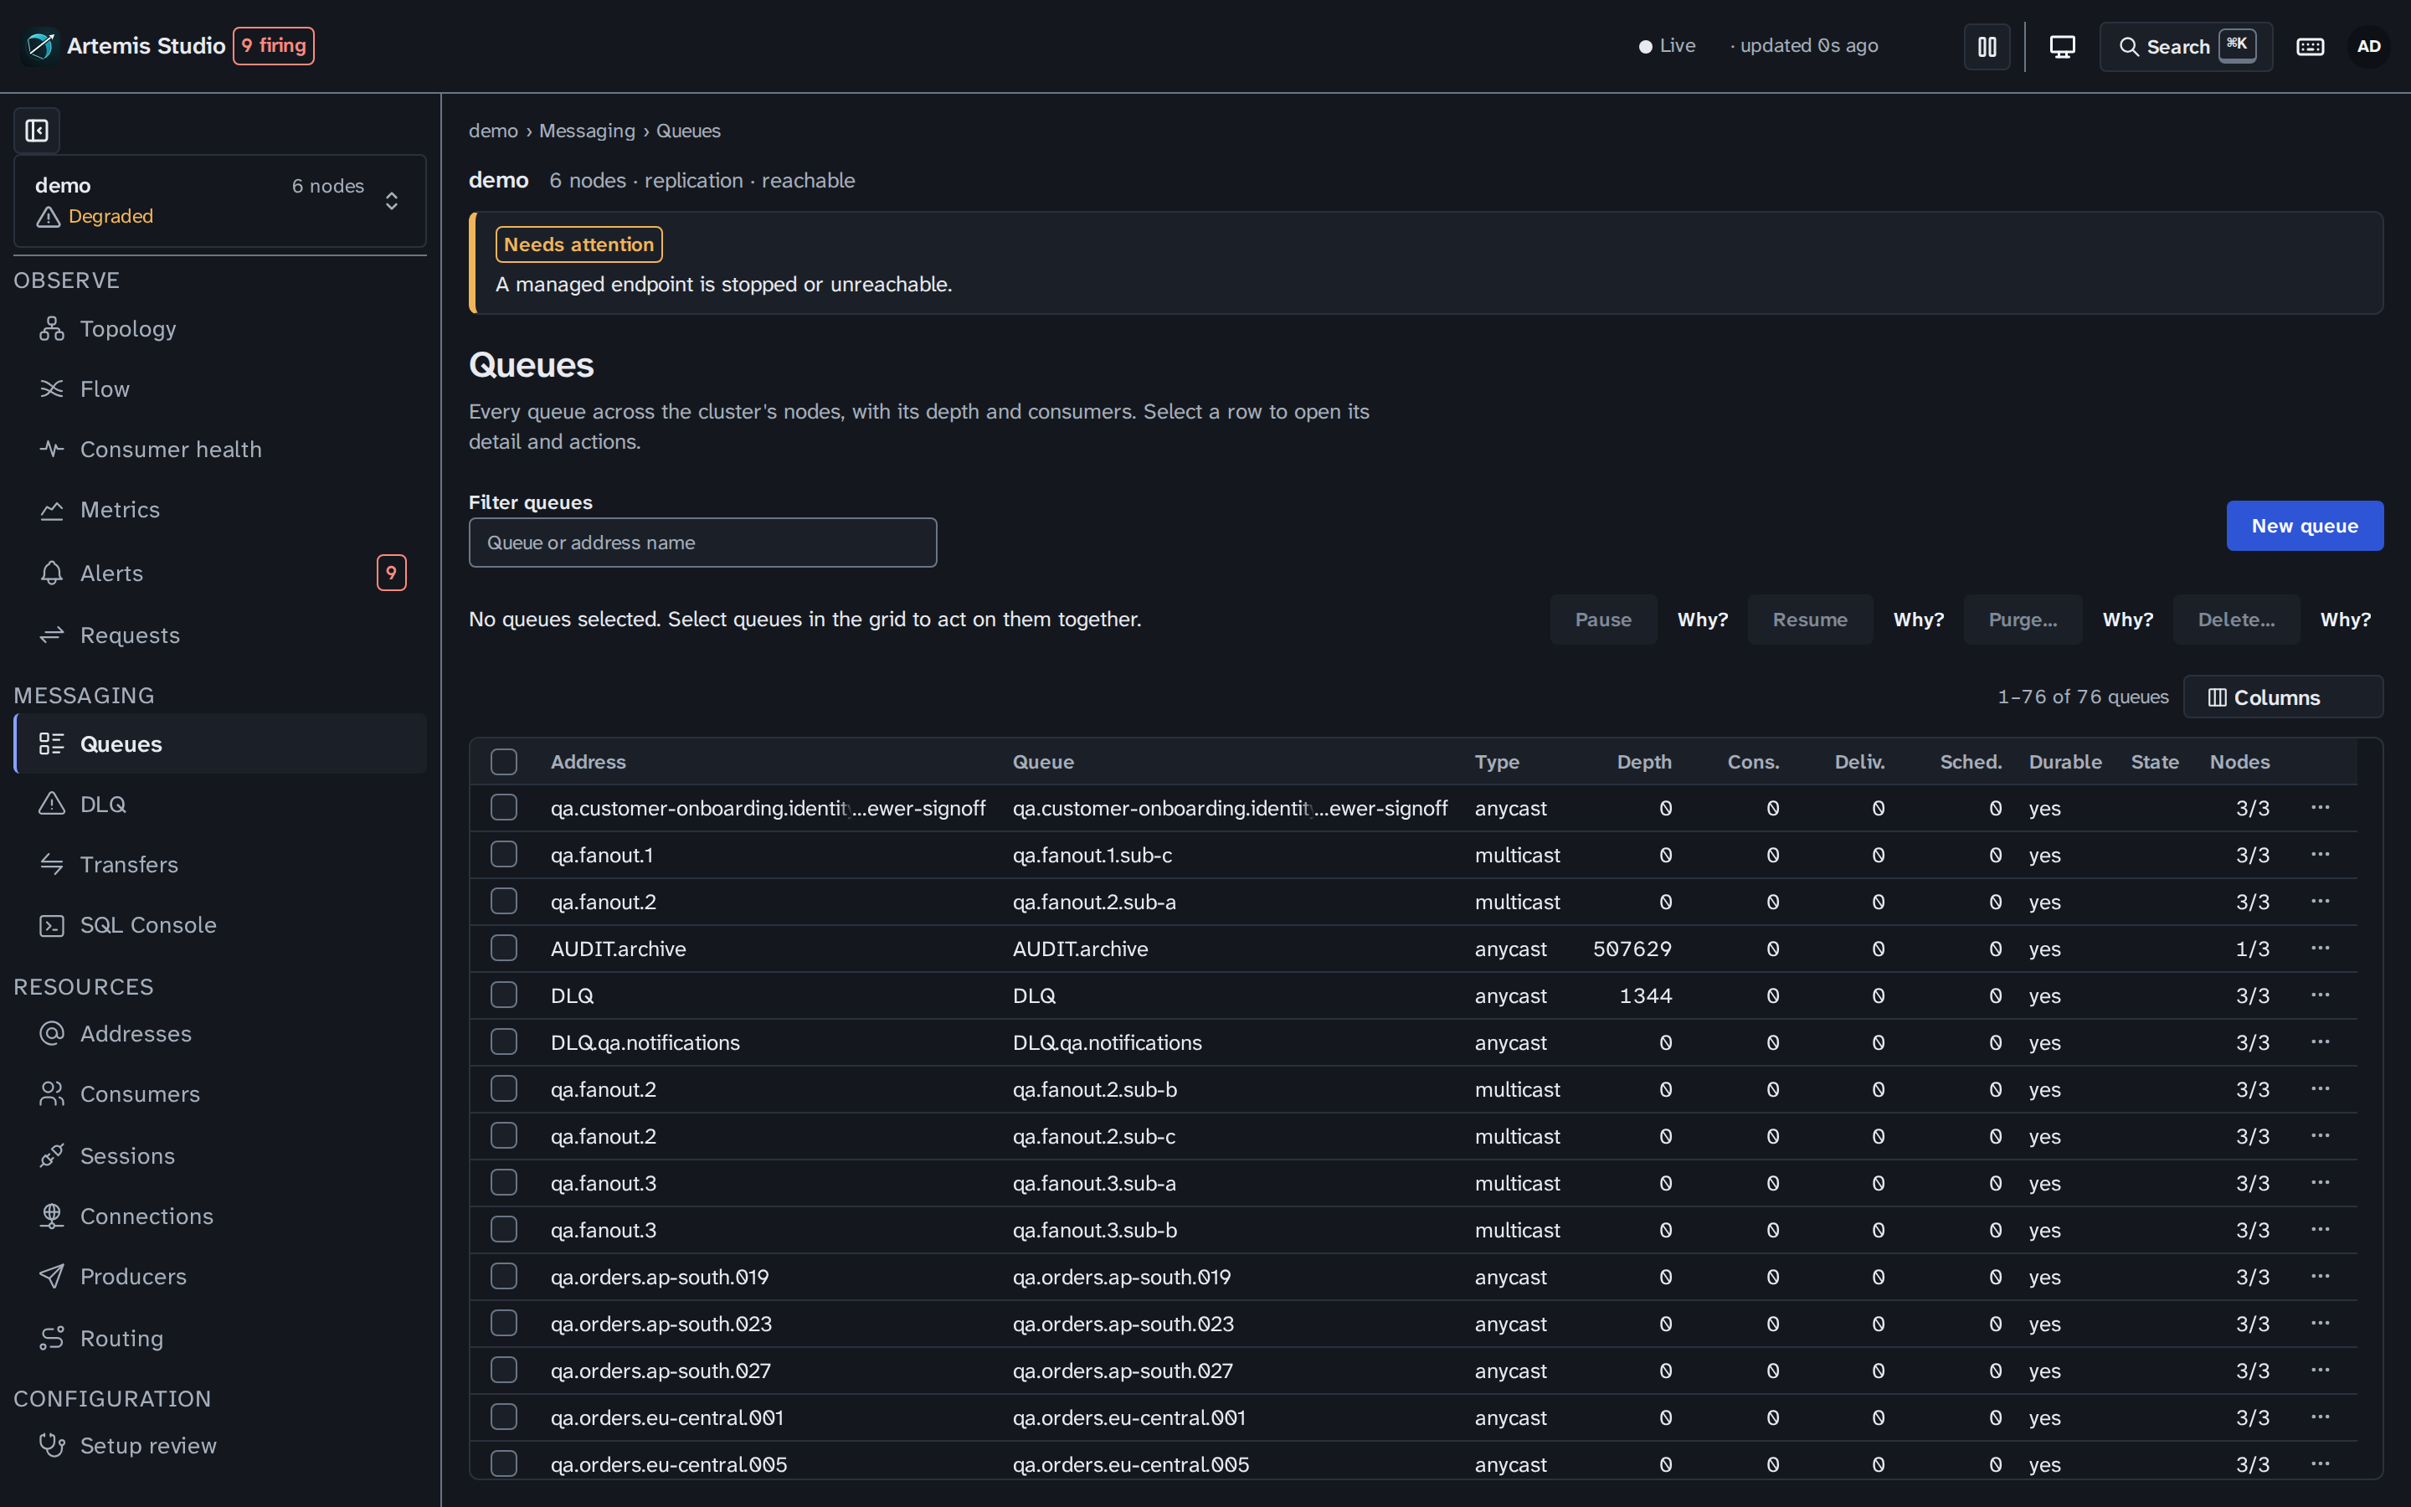Open row actions for qa.orders.ap-south.027

2321,1370
